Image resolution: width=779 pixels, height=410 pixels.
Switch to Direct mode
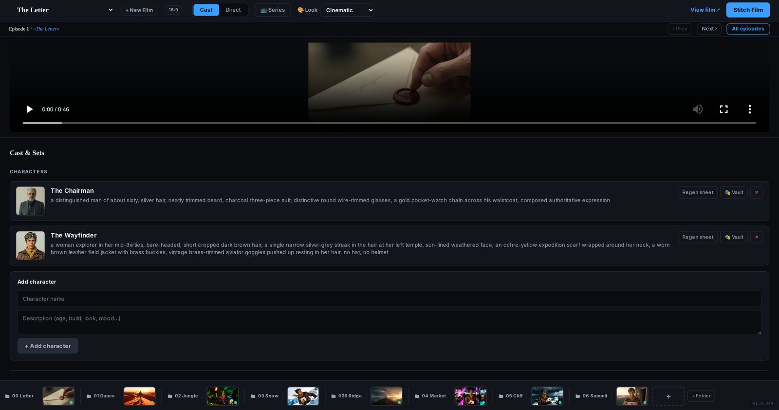233,10
